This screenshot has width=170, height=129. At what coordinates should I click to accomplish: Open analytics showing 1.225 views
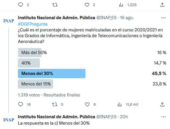(121, 5)
